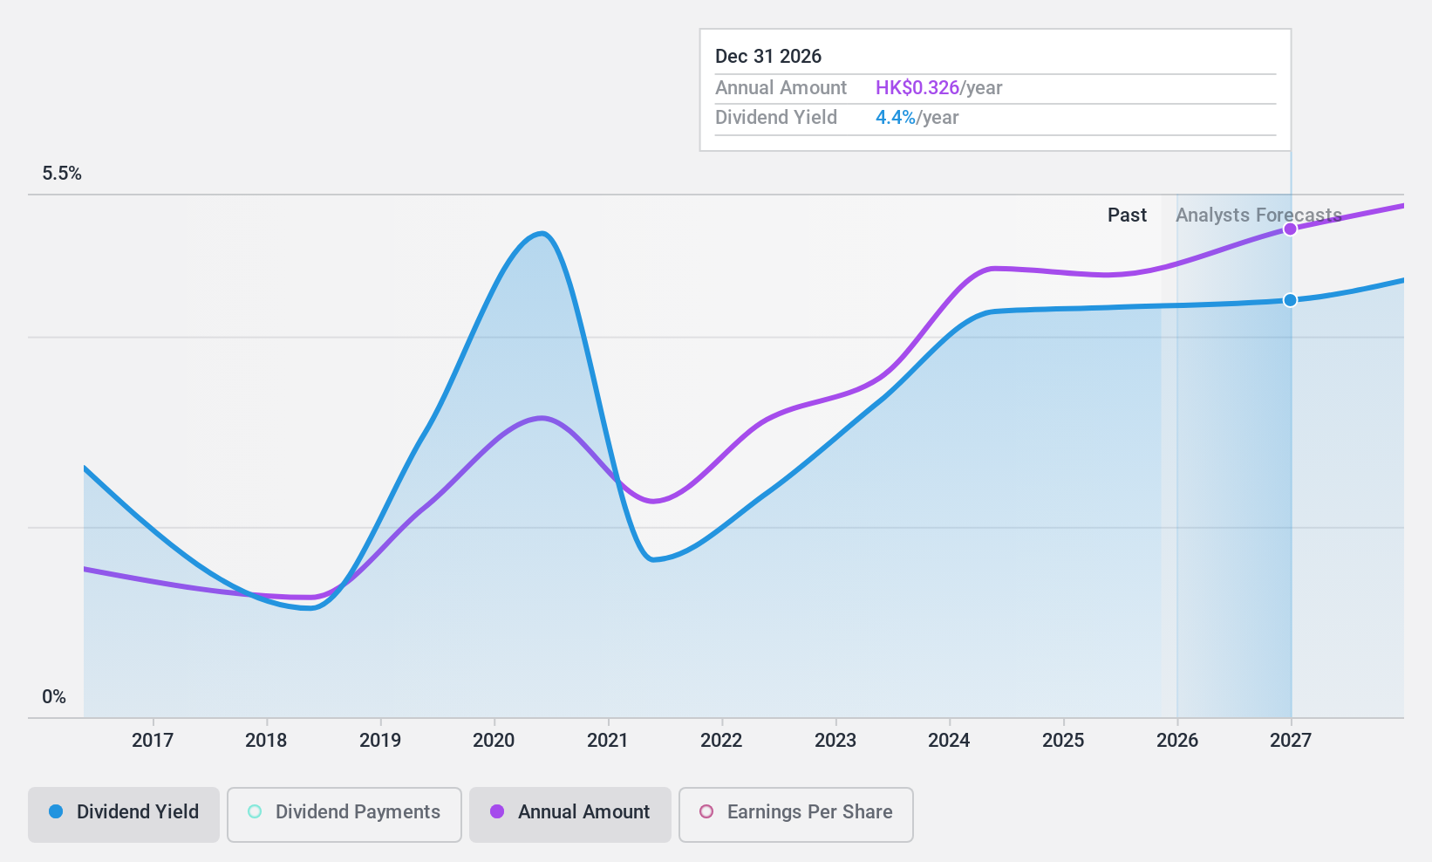Screen dimensions: 1432x862
Task: Select the purple Annual Amount legend dot
Action: click(x=496, y=812)
